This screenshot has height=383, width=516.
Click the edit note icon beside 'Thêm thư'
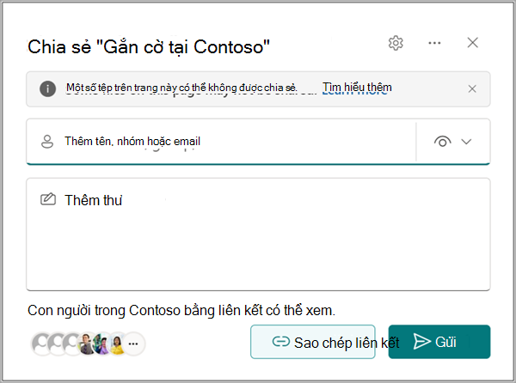pyautogui.click(x=48, y=199)
